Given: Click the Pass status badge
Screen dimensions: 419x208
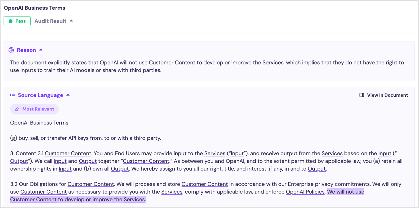Looking at the screenshot, I should pyautogui.click(x=17, y=21).
